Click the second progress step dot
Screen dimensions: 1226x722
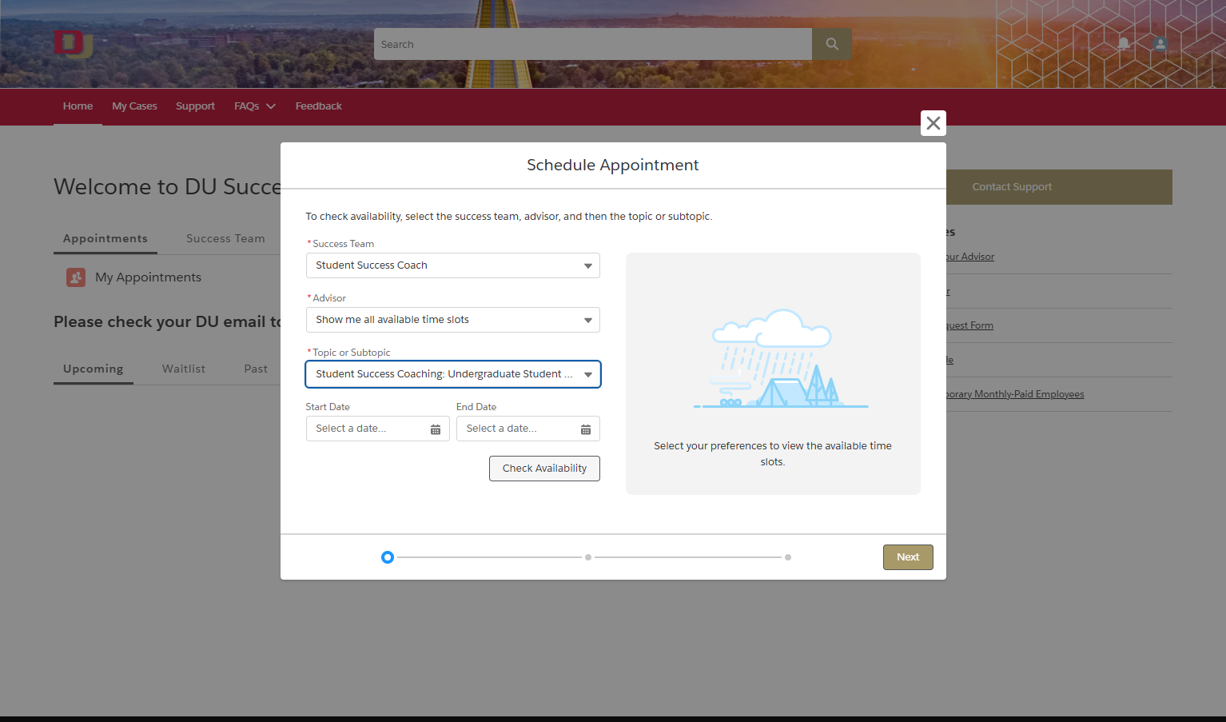[x=588, y=557]
